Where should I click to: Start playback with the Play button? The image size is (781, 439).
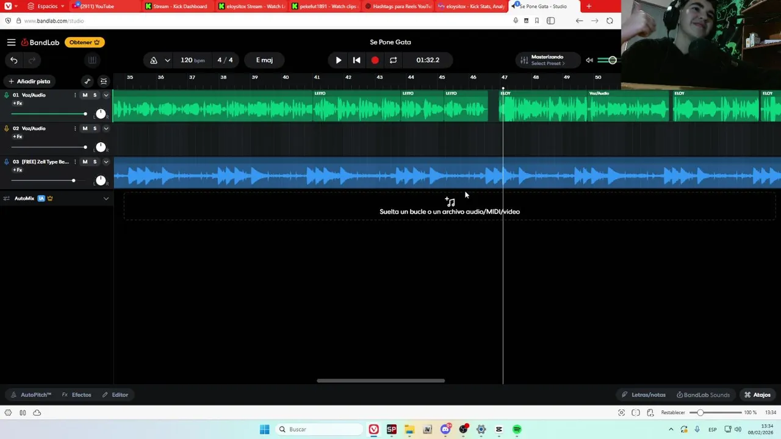pos(339,60)
